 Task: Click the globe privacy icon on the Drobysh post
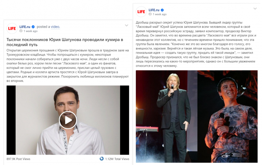(x=150, y=14)
